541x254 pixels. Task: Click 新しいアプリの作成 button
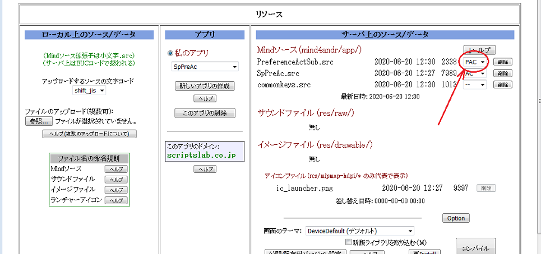205,86
